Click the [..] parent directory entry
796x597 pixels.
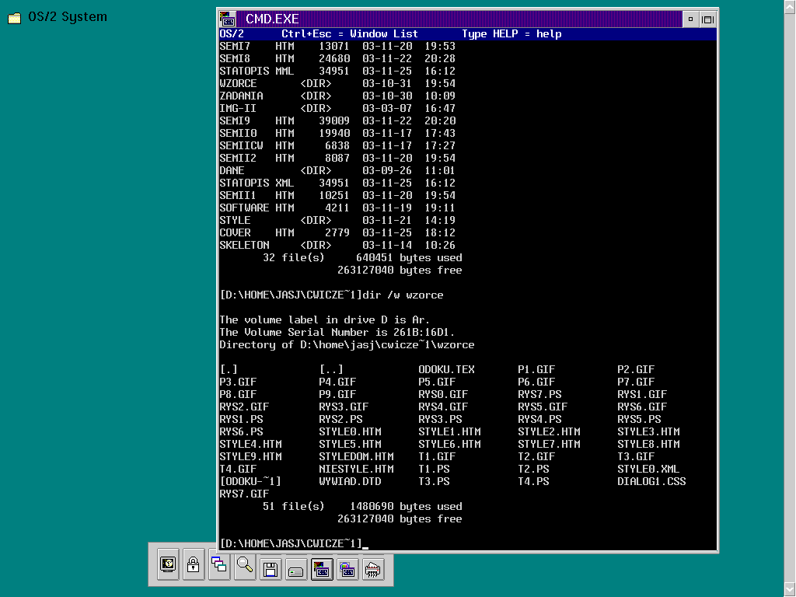pyautogui.click(x=331, y=369)
